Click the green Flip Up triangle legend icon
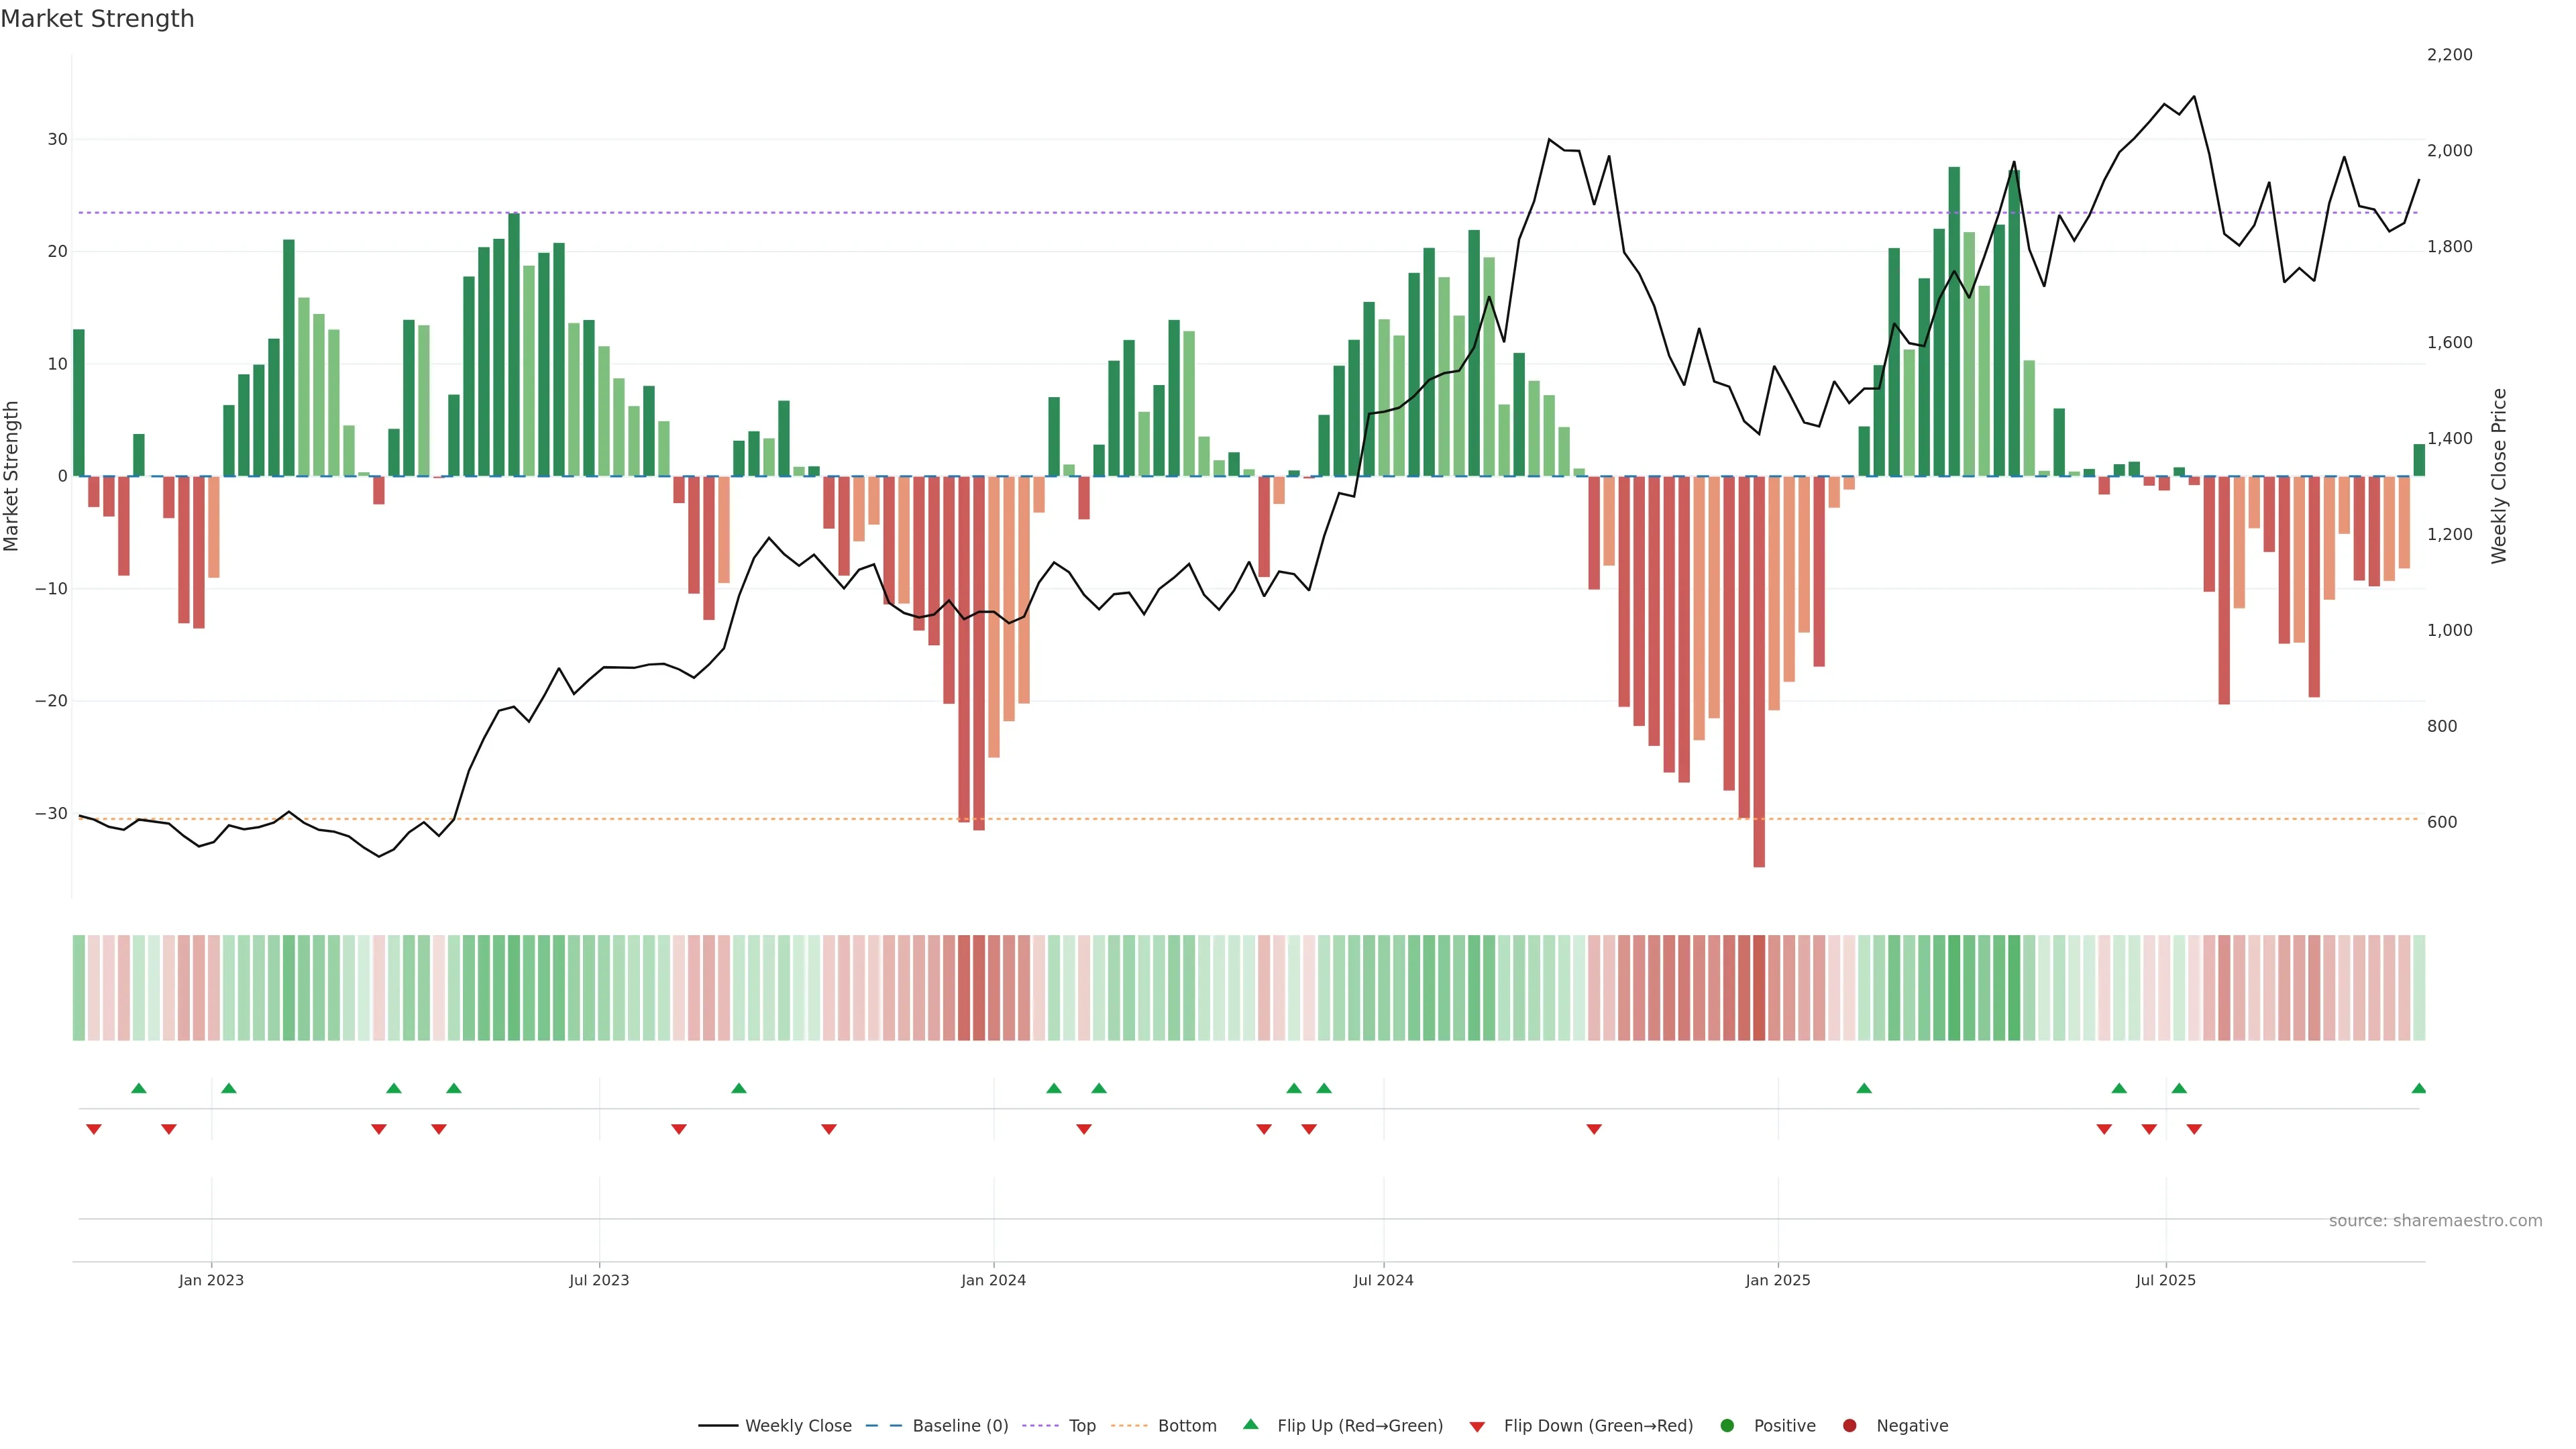Image resolution: width=2576 pixels, height=1449 pixels. click(x=1250, y=1424)
